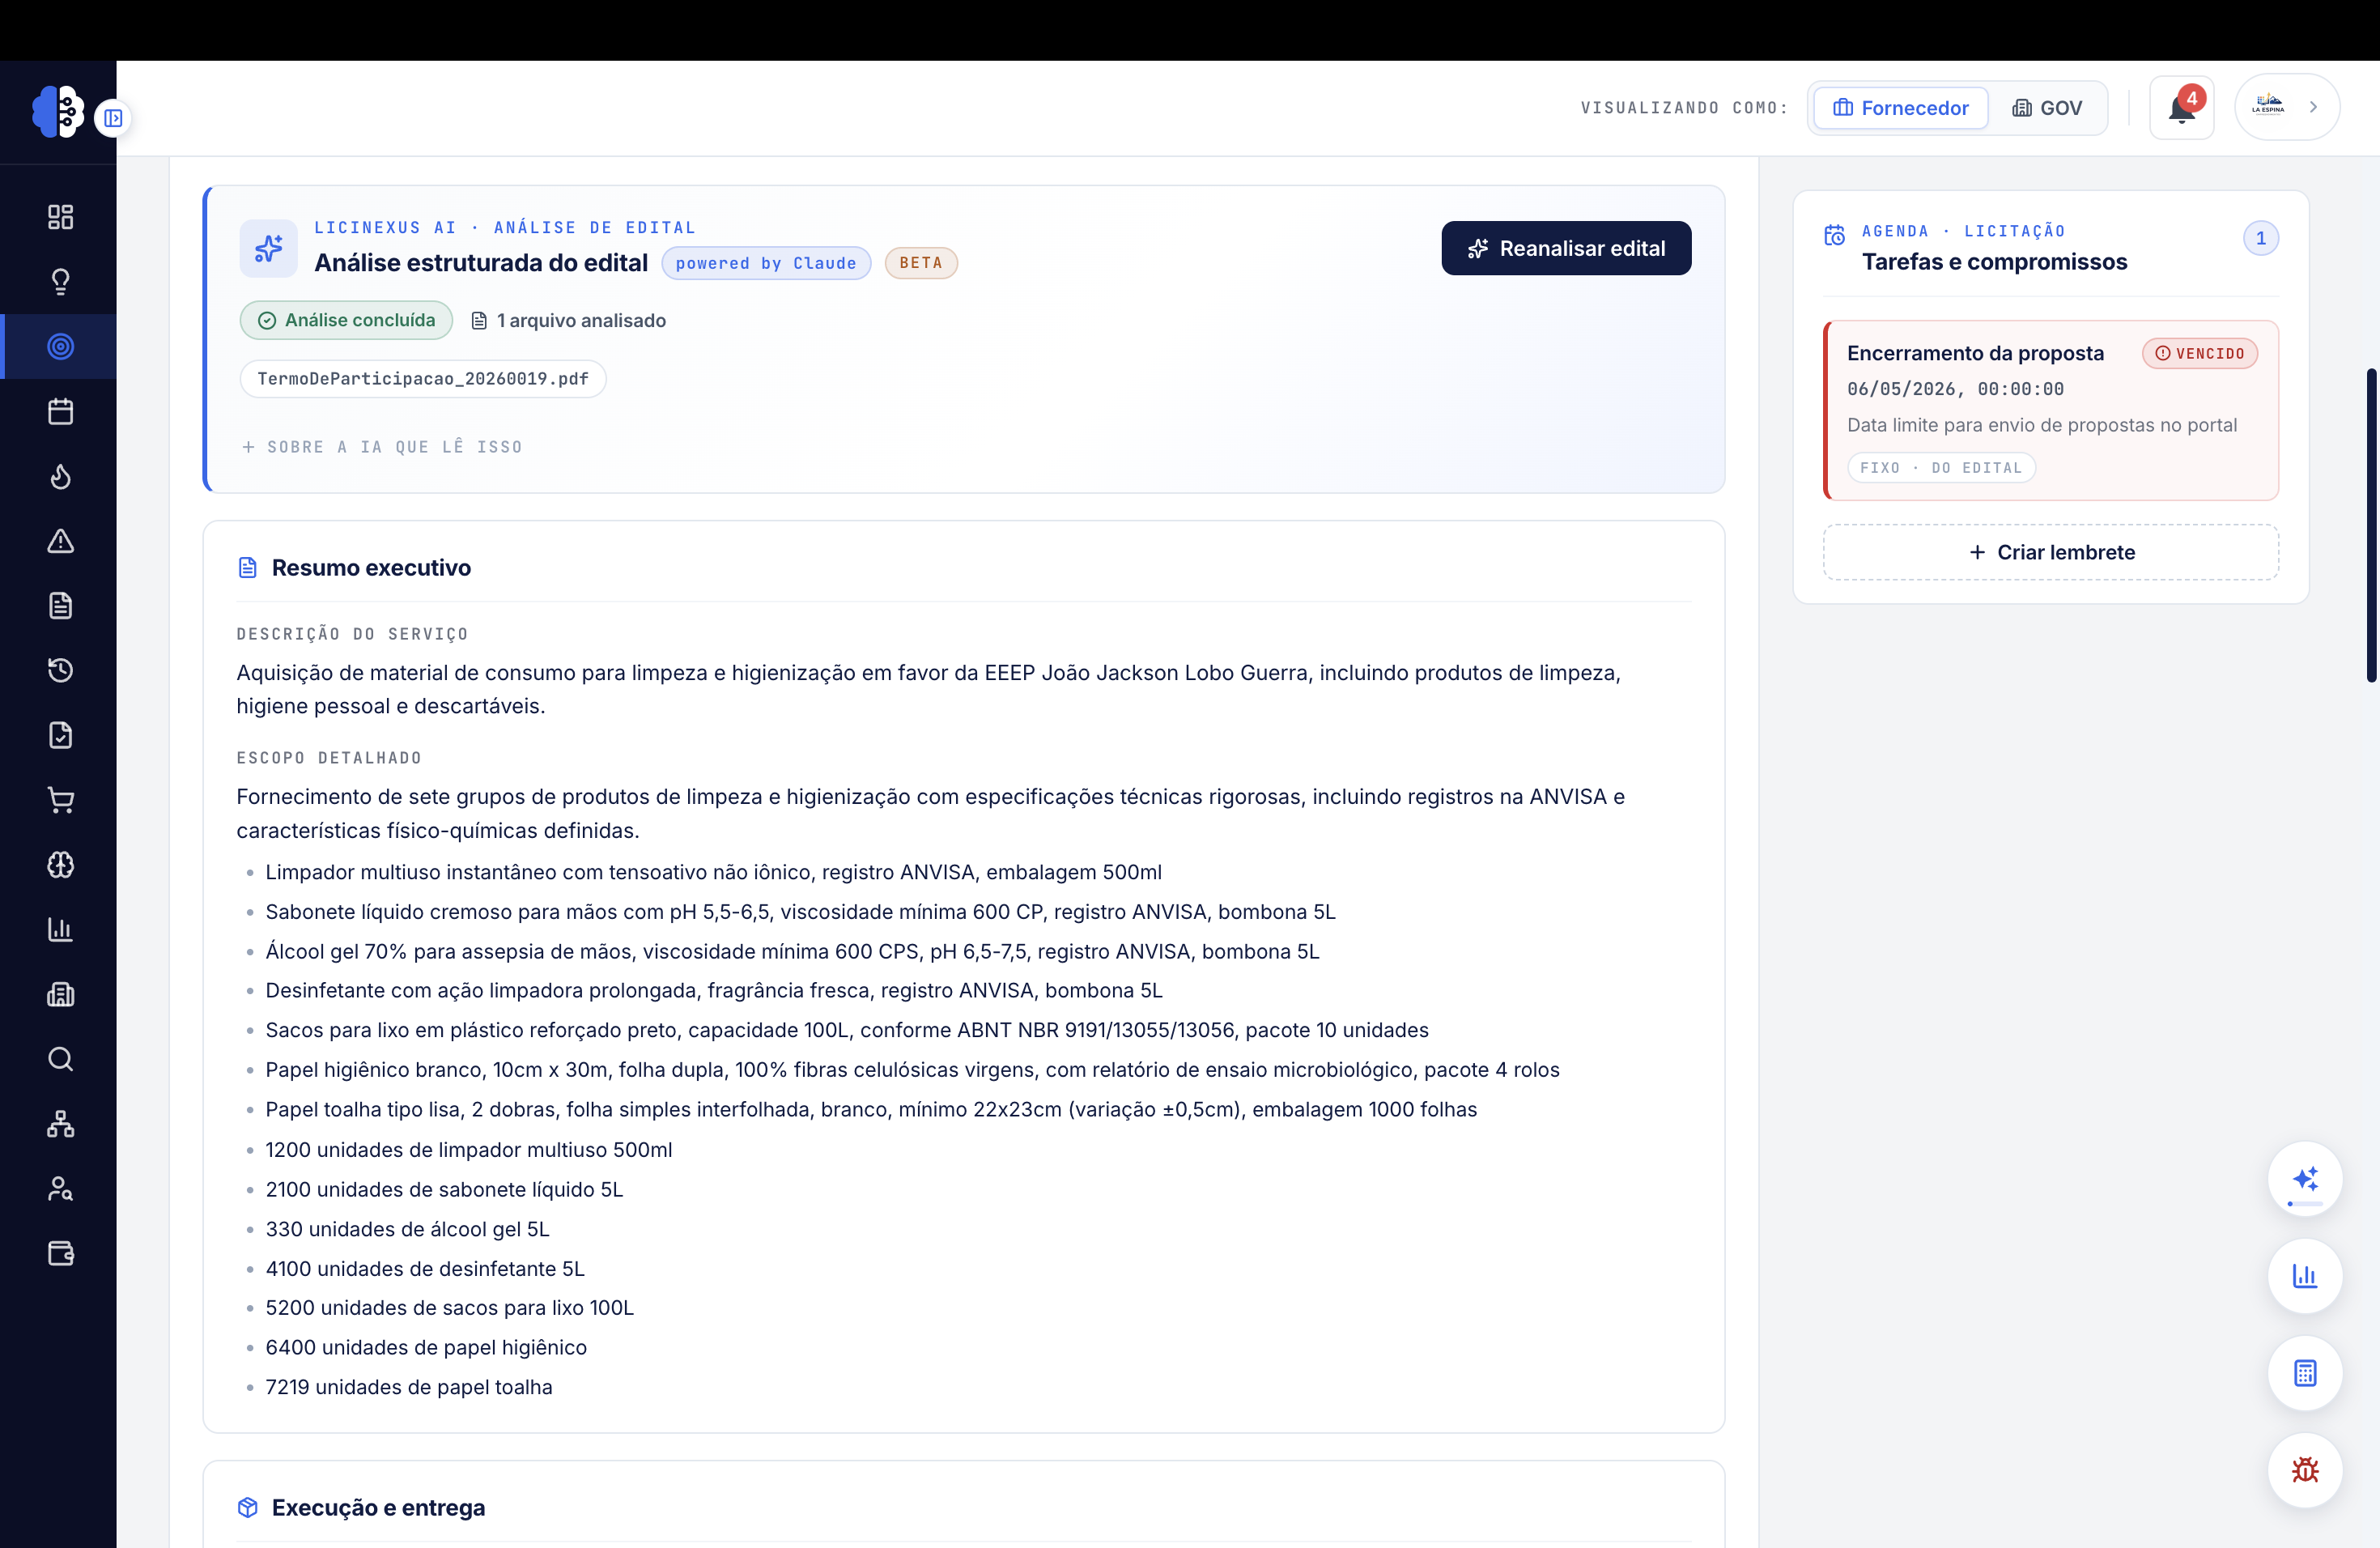
Task: Open the floating bug report button
Action: pos(2305,1470)
